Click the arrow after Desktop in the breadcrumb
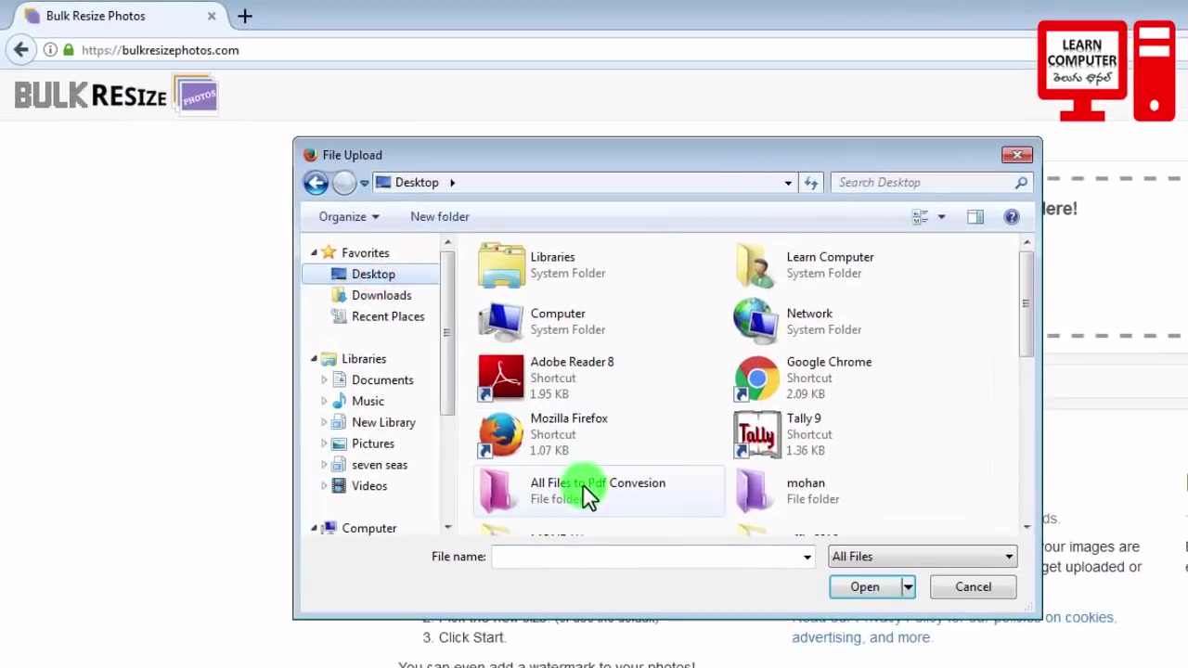1188x668 pixels. 453,183
